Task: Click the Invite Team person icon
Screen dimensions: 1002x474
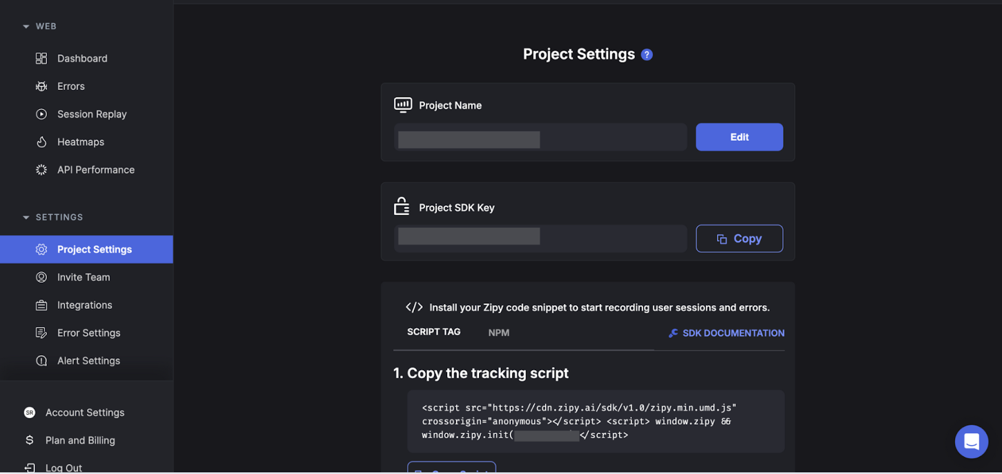Action: (x=41, y=277)
